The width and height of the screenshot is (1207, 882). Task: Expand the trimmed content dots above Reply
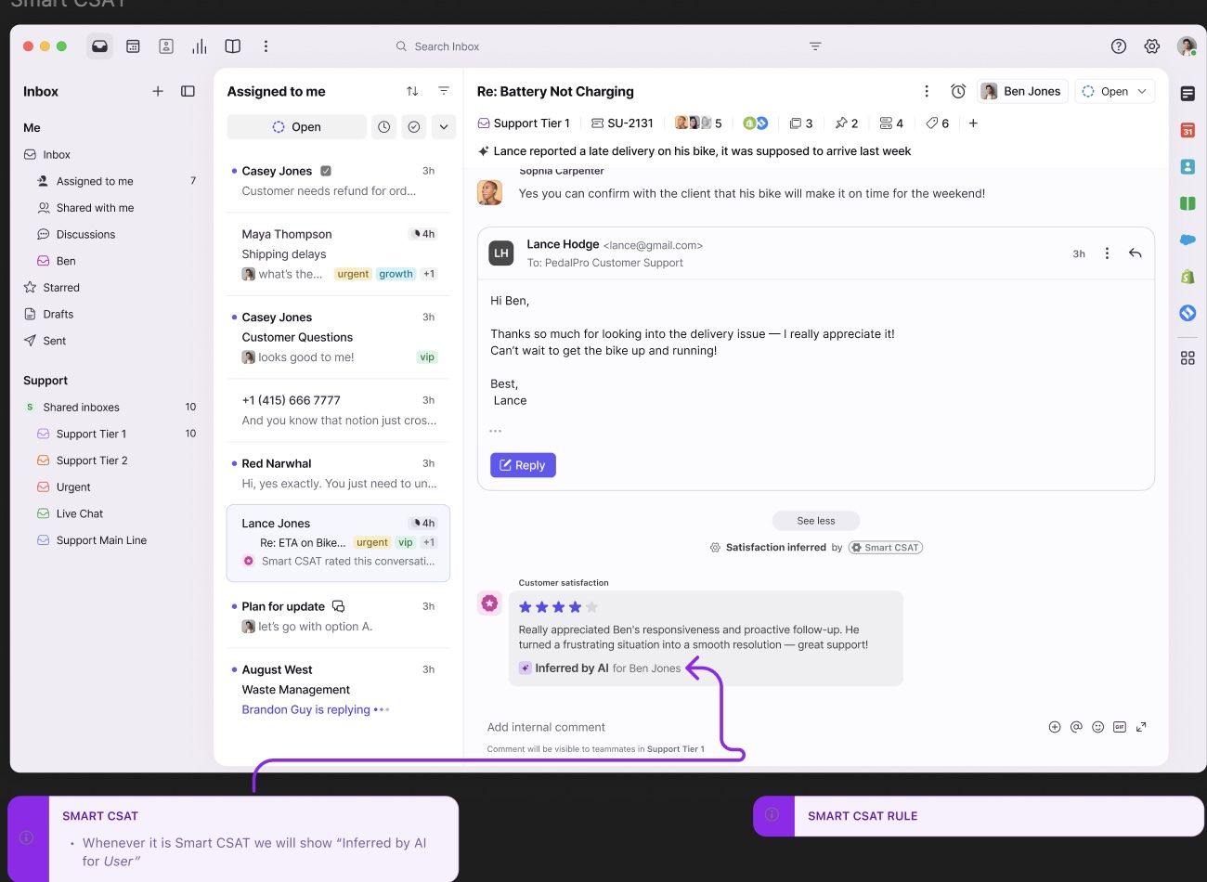coord(496,431)
